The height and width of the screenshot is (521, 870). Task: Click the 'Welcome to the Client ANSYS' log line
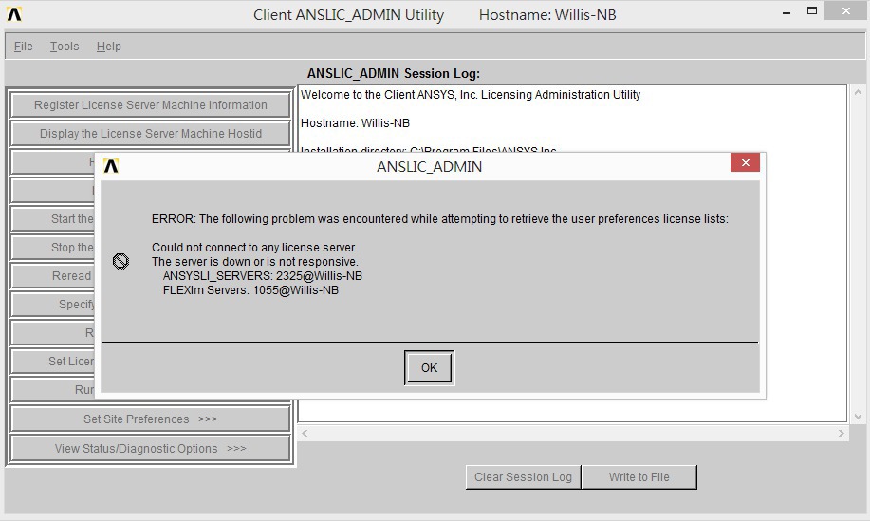pos(471,95)
